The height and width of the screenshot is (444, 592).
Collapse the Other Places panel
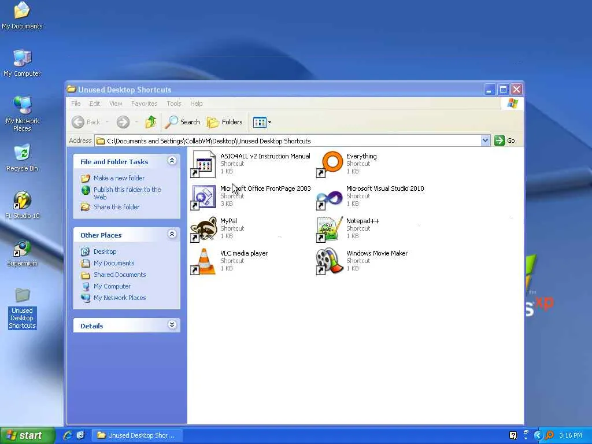pyautogui.click(x=172, y=234)
